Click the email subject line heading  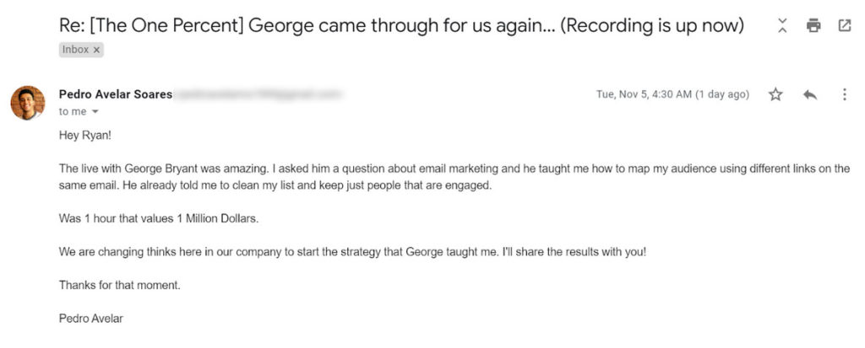click(401, 25)
